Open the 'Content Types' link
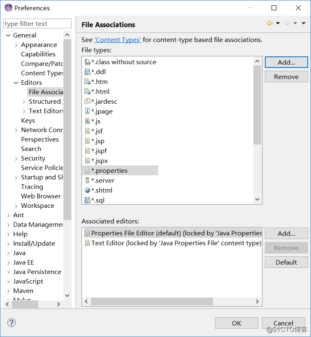The image size is (311, 337). [118, 40]
